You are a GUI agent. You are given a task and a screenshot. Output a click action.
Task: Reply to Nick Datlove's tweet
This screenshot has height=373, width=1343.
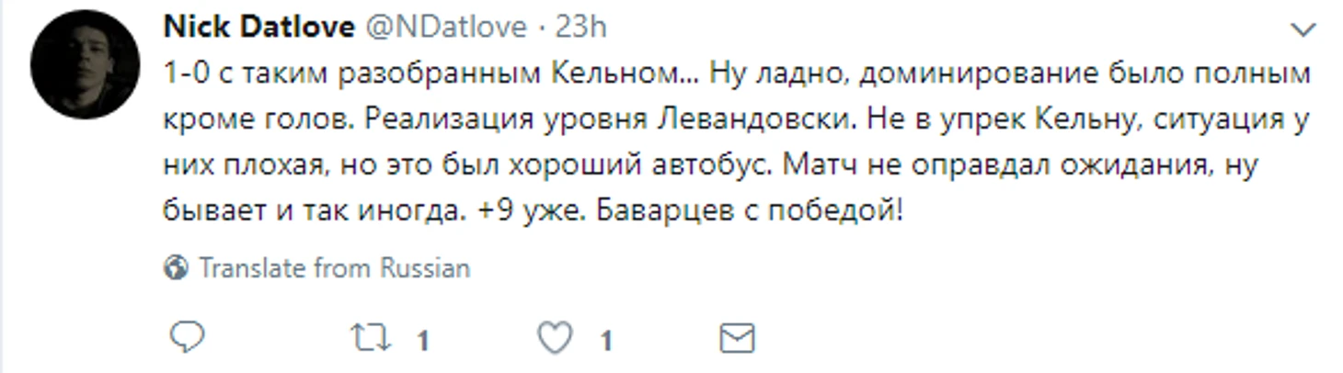pos(188,338)
